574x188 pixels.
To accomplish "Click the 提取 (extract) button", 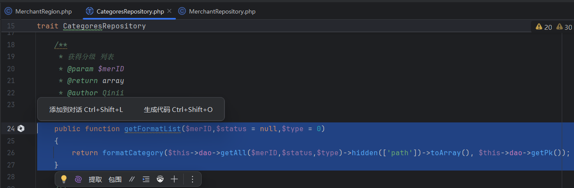I will pos(95,179).
